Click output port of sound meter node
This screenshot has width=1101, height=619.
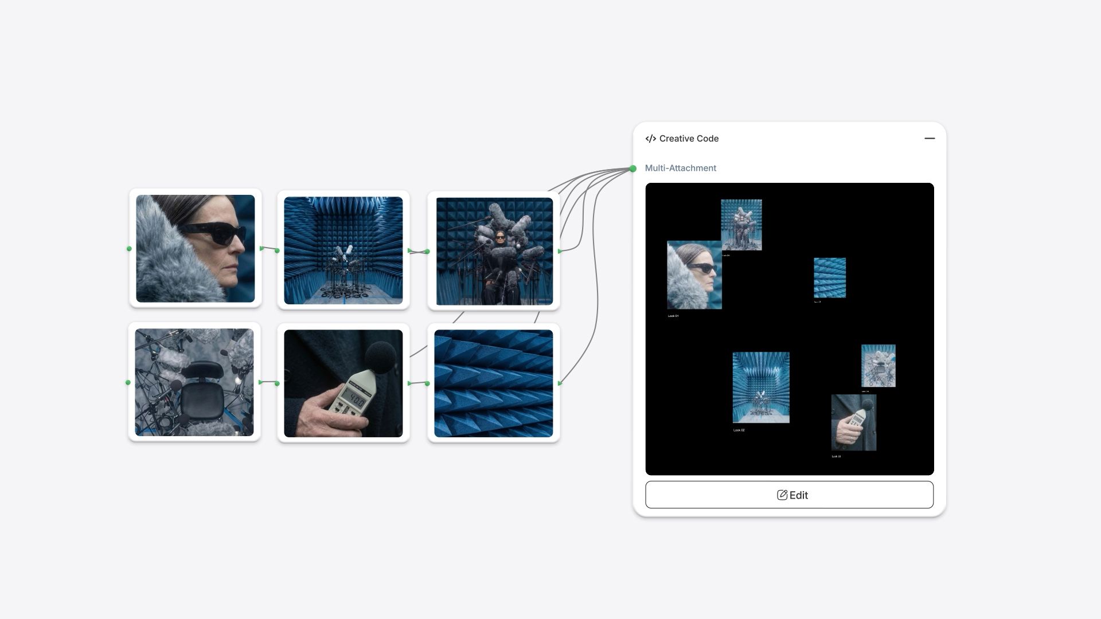tap(410, 383)
